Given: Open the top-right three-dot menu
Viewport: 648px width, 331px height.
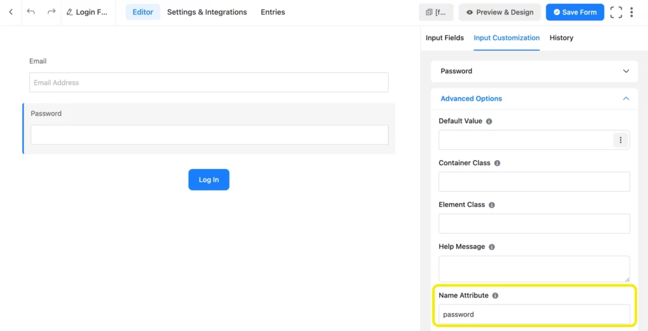Looking at the screenshot, I should point(632,12).
